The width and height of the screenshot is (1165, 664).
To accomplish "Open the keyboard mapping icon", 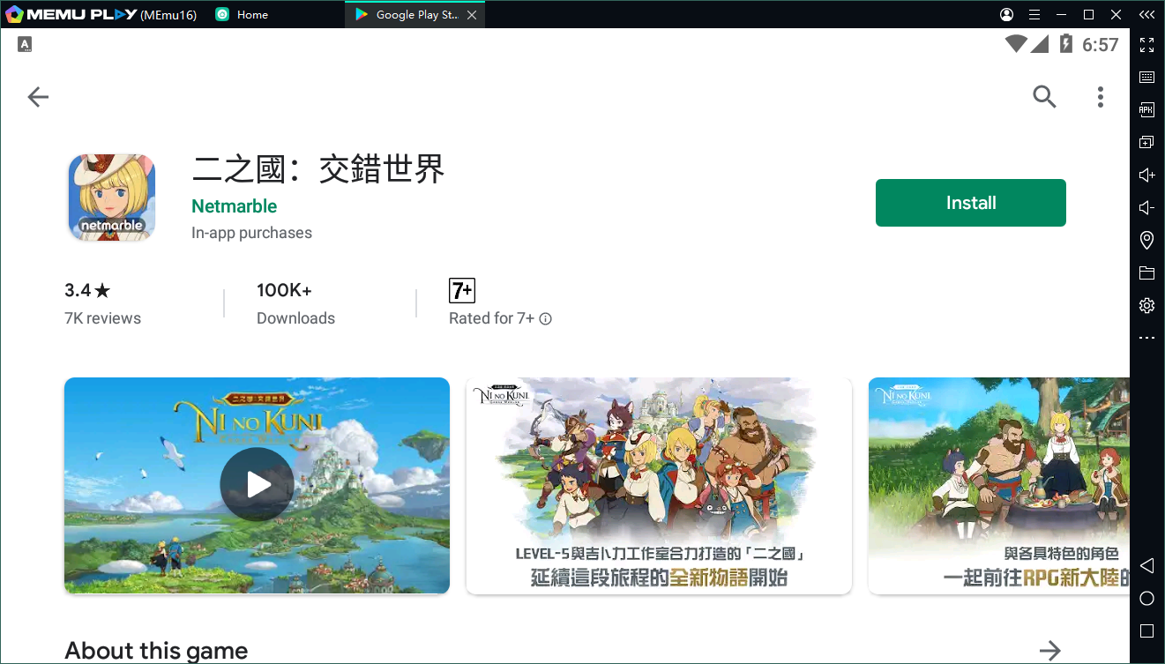I will point(1146,77).
